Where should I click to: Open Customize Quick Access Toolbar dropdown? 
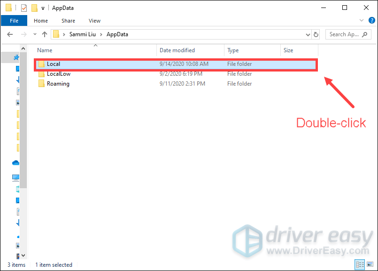click(x=43, y=8)
